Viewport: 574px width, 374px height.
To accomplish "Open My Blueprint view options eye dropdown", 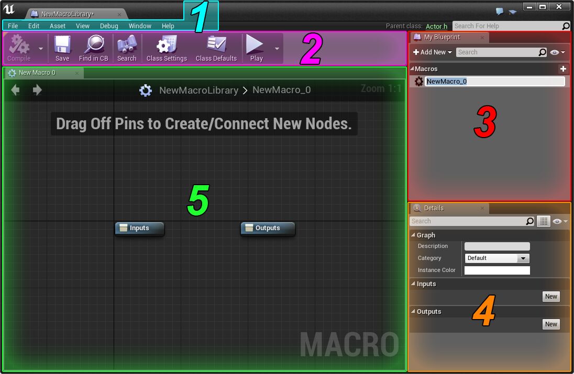I will (x=558, y=52).
